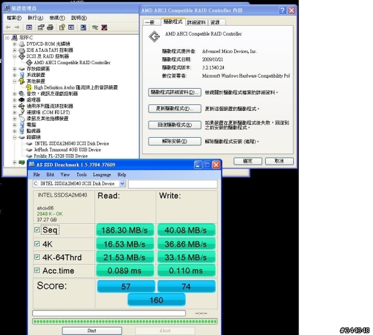This screenshot has height=335, width=373.
Task: Click the 解除安裝(U) button
Action: click(175, 141)
